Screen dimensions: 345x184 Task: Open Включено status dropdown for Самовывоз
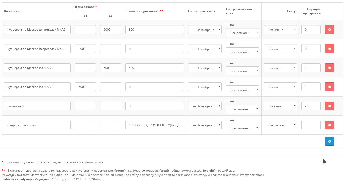pos(280,106)
